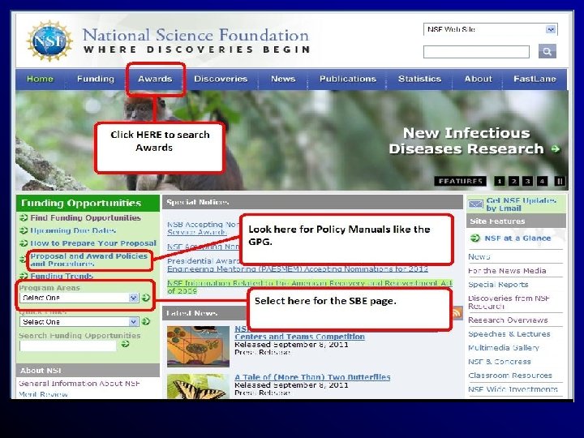
Task: Open the Discoveries menu item
Action: coord(221,79)
